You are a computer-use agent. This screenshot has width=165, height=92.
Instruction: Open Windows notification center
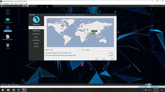click(x=162, y=90)
